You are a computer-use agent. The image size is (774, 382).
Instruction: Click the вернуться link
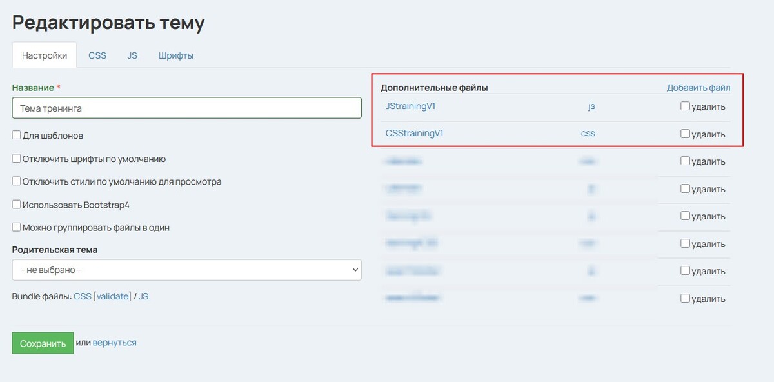[114, 343]
